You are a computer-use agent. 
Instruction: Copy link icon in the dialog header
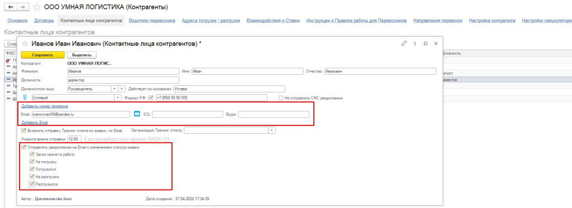[404, 43]
